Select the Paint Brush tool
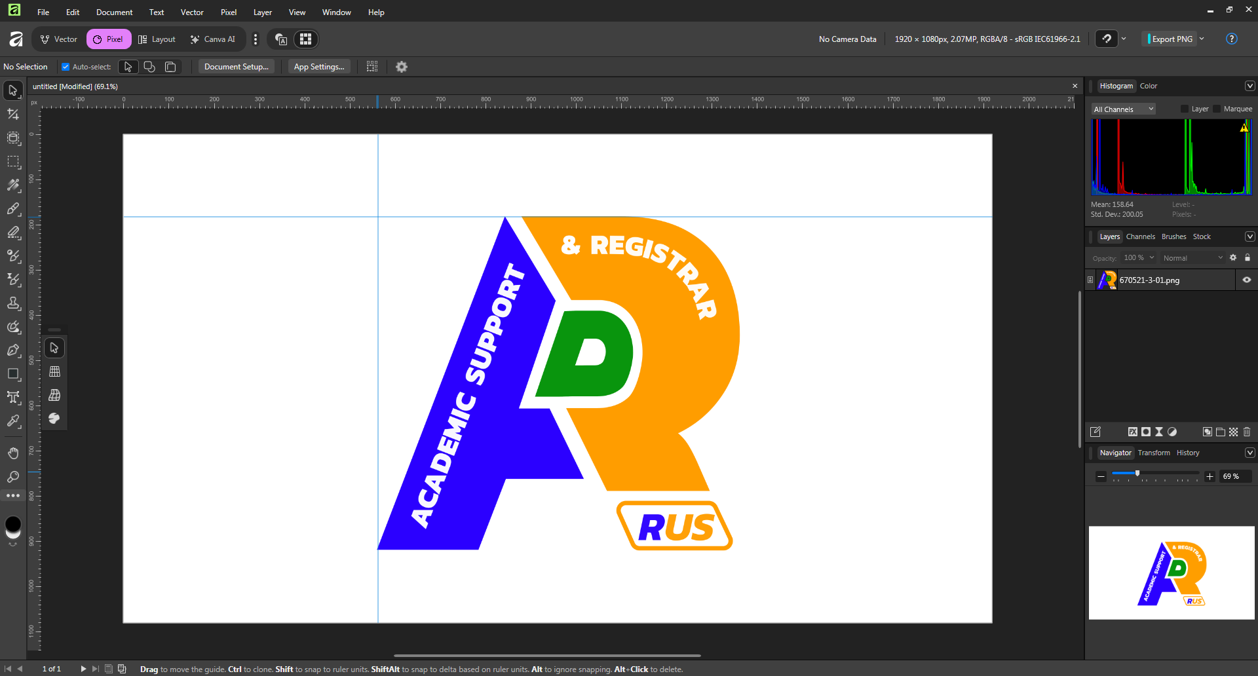 pos(13,209)
